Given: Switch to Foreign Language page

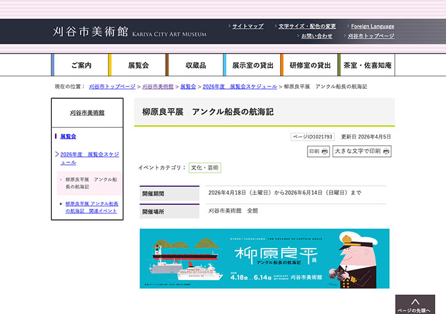Looking at the screenshot, I should [x=373, y=26].
